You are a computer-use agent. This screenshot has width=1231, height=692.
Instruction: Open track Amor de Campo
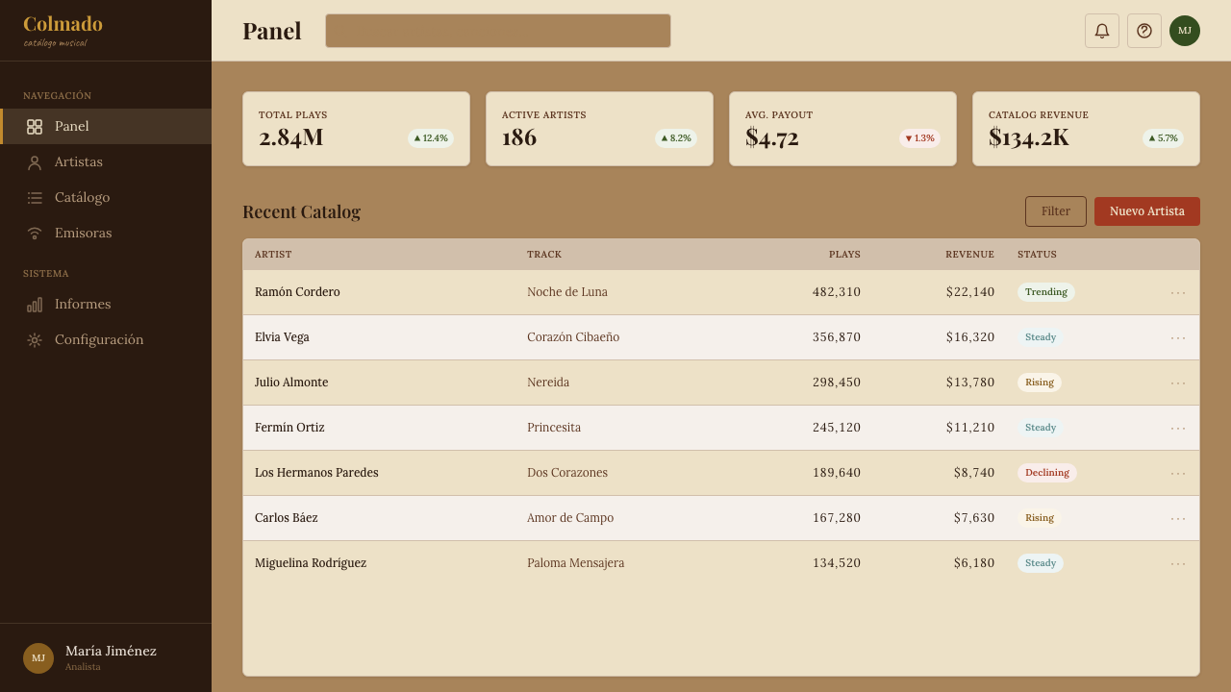click(x=570, y=518)
